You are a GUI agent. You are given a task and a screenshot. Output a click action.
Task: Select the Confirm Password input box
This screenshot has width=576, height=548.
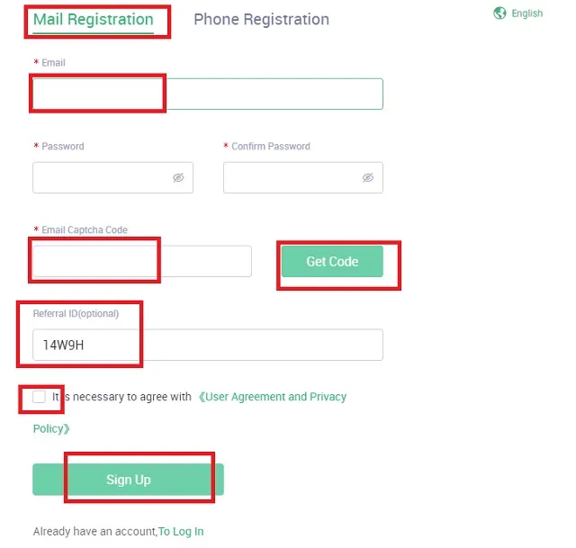[290, 178]
